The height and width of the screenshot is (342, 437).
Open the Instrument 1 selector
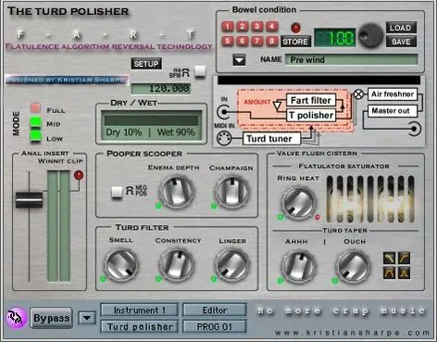pos(140,310)
